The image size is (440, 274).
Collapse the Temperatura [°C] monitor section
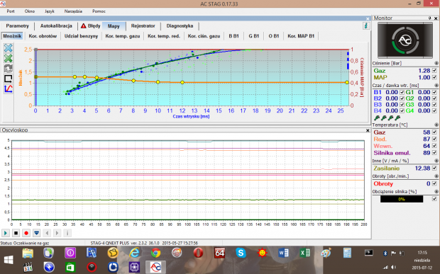click(x=436, y=125)
